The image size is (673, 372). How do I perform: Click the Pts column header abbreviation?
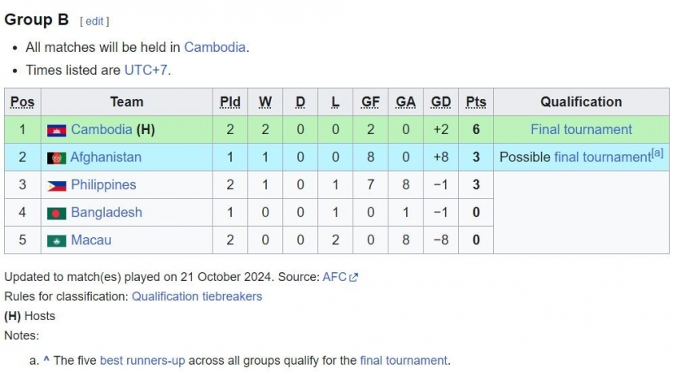pos(476,102)
